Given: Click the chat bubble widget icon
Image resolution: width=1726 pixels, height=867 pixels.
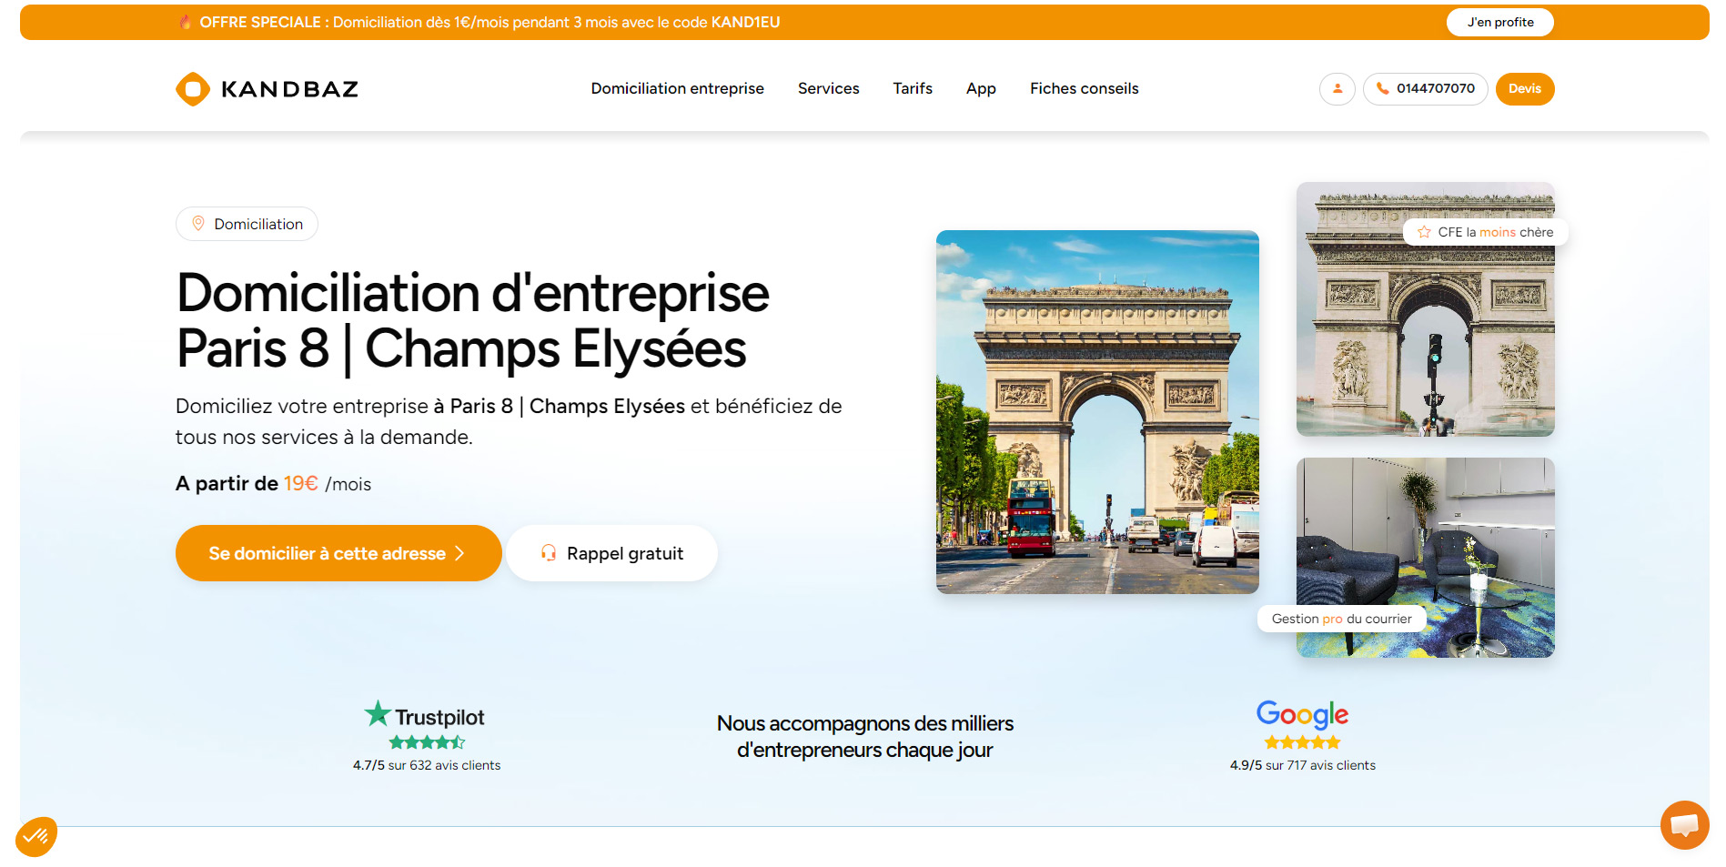Looking at the screenshot, I should 1683,824.
